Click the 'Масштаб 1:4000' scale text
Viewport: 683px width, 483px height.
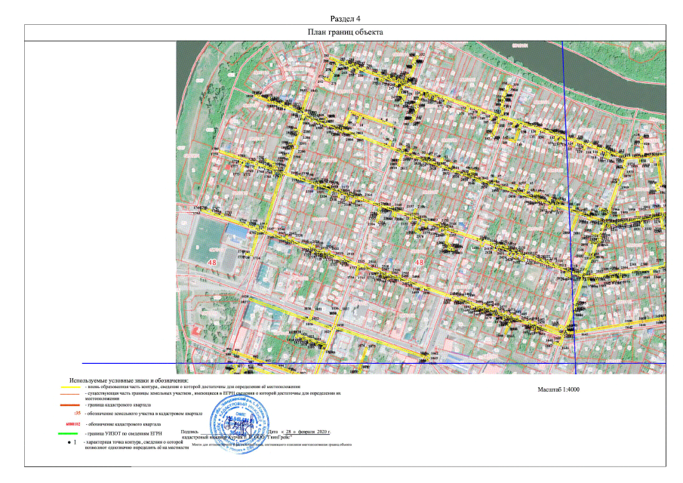point(562,390)
